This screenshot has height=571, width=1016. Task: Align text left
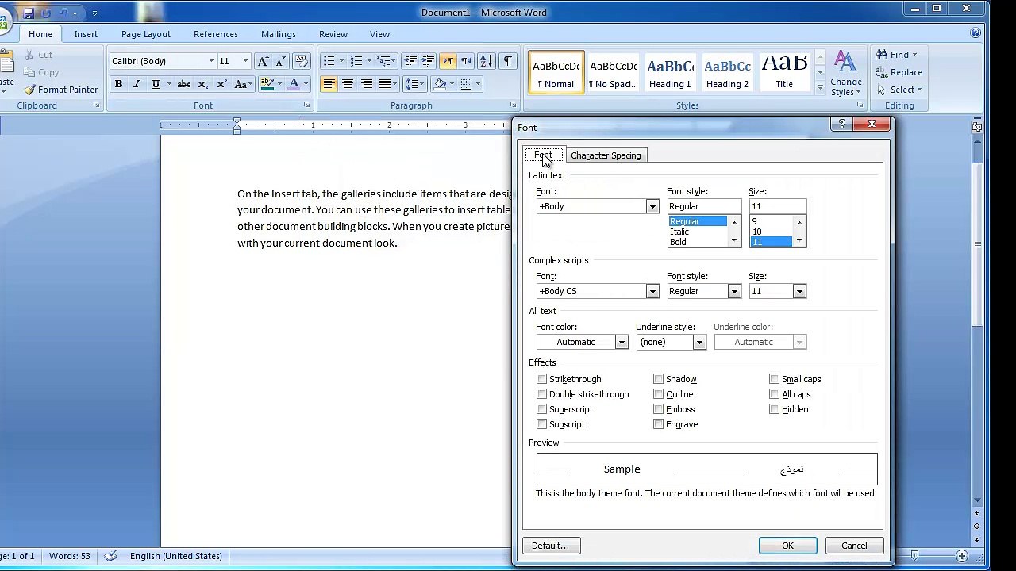(329, 84)
